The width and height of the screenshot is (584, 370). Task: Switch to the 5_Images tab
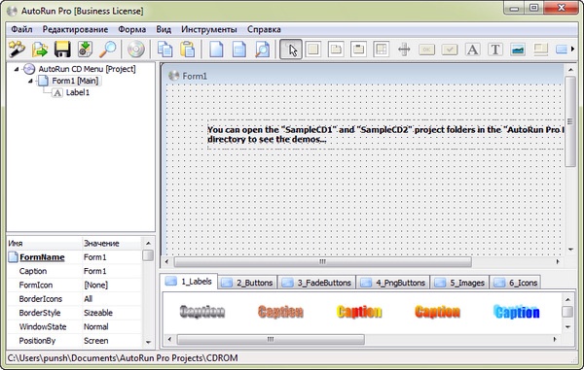460,283
